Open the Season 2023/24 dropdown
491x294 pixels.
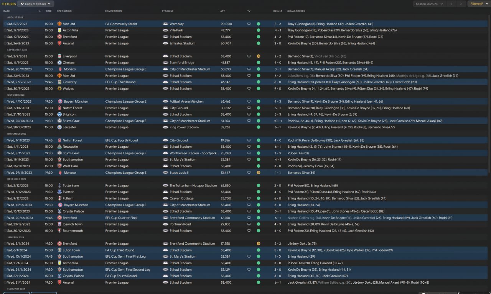point(430,4)
